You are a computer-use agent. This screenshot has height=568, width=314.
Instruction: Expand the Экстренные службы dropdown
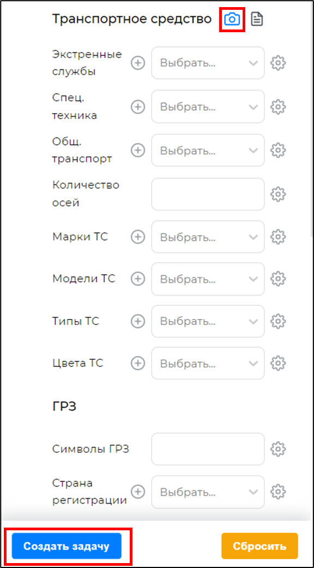pos(208,63)
